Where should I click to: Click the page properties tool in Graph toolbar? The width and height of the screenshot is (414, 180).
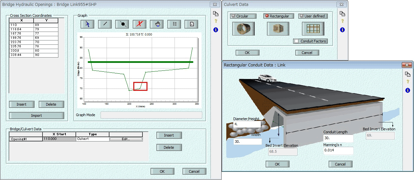click(192, 24)
